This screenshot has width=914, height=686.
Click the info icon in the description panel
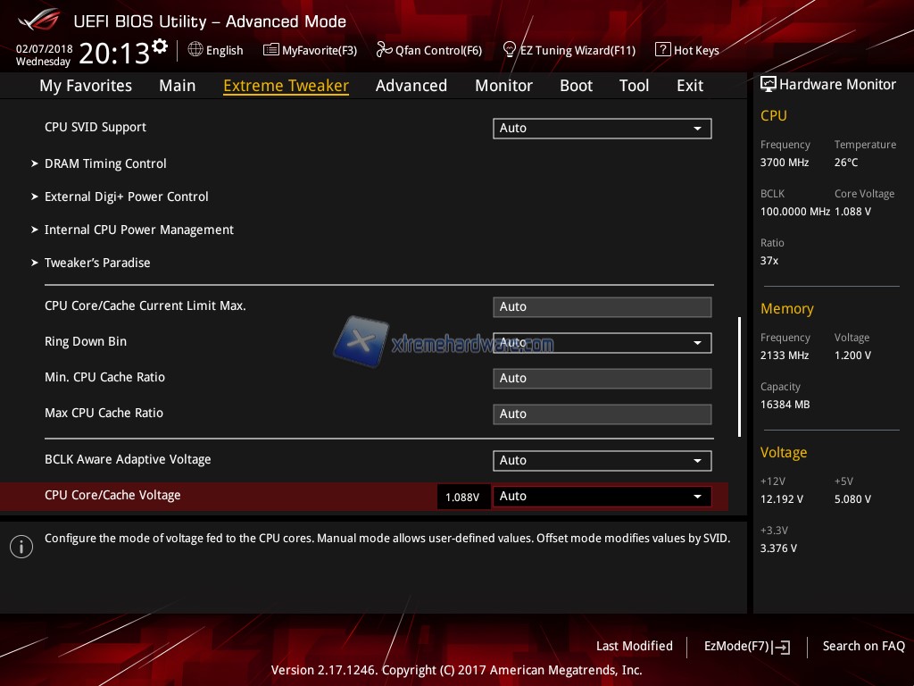(21, 546)
